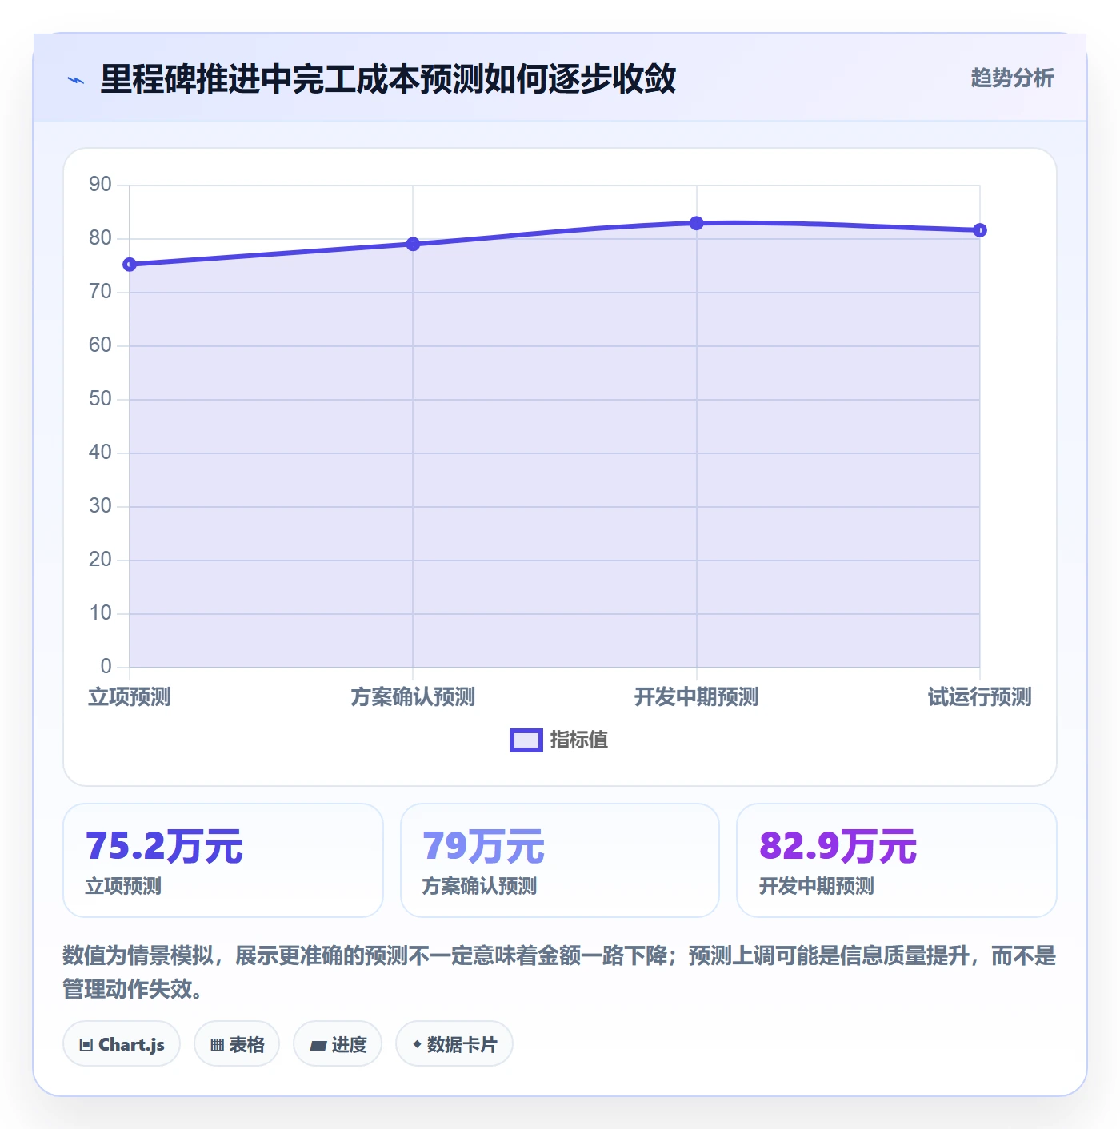Image resolution: width=1120 pixels, height=1129 pixels.
Task: Open the 79万元 方案确认预测 card
Action: click(x=560, y=860)
